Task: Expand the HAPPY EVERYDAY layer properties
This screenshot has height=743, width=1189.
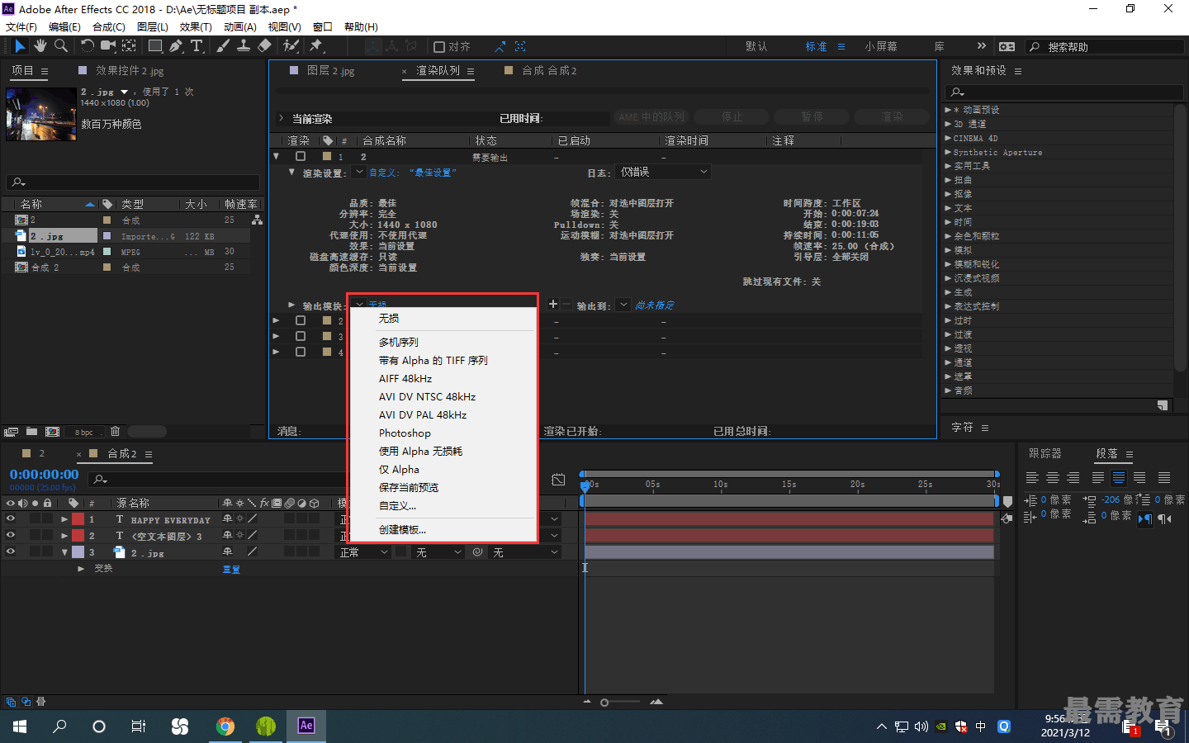Action: click(64, 519)
